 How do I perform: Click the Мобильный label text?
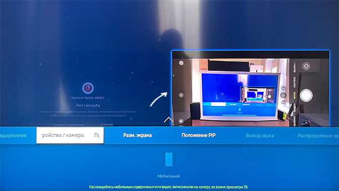168,176
